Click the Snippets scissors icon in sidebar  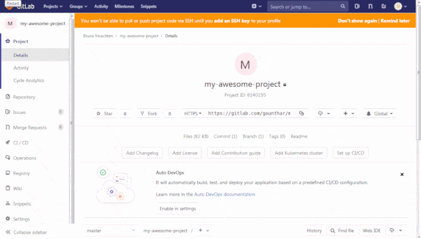(x=8, y=203)
